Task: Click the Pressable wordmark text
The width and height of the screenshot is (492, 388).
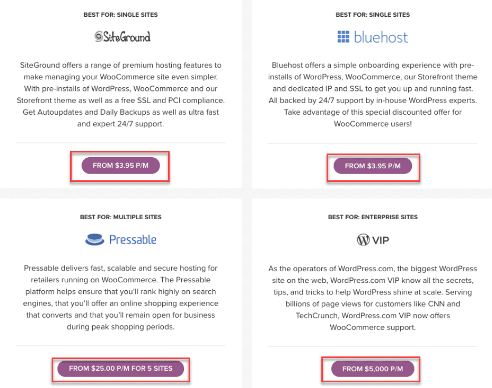Action: point(133,240)
